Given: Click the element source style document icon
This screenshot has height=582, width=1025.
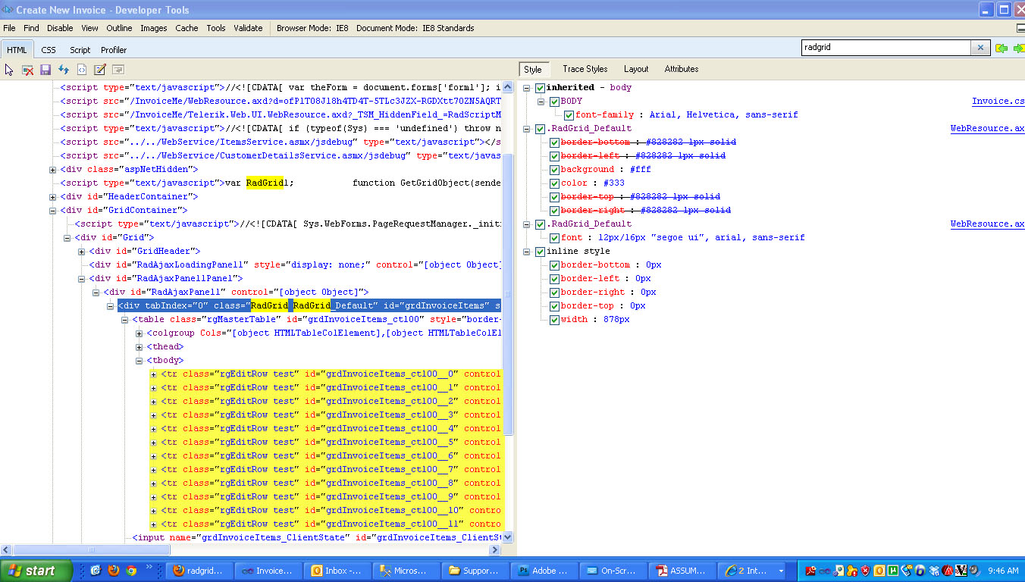Looking at the screenshot, I should [x=82, y=70].
